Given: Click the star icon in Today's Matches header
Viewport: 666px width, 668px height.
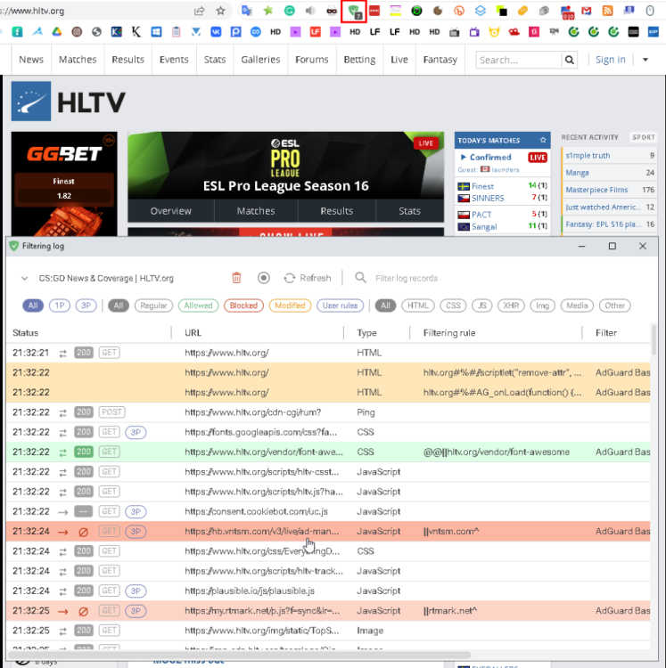Looking at the screenshot, I should 543,140.
